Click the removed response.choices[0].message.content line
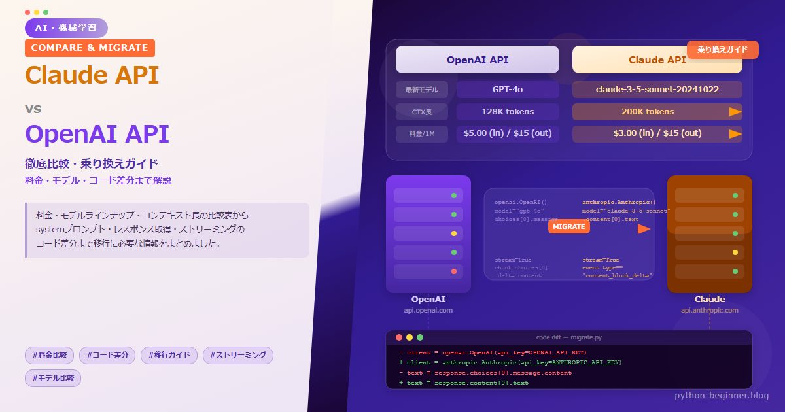The width and height of the screenshot is (785, 412). coord(485,373)
